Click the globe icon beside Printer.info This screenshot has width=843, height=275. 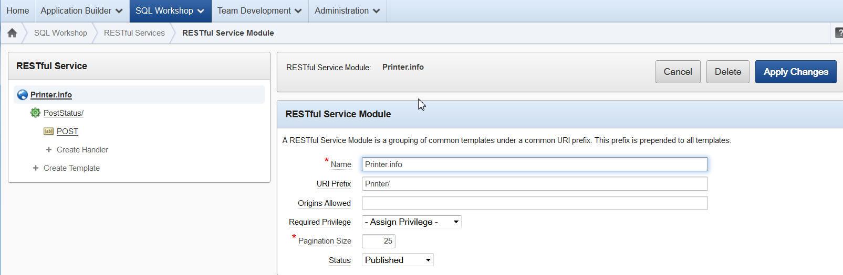tap(22, 95)
